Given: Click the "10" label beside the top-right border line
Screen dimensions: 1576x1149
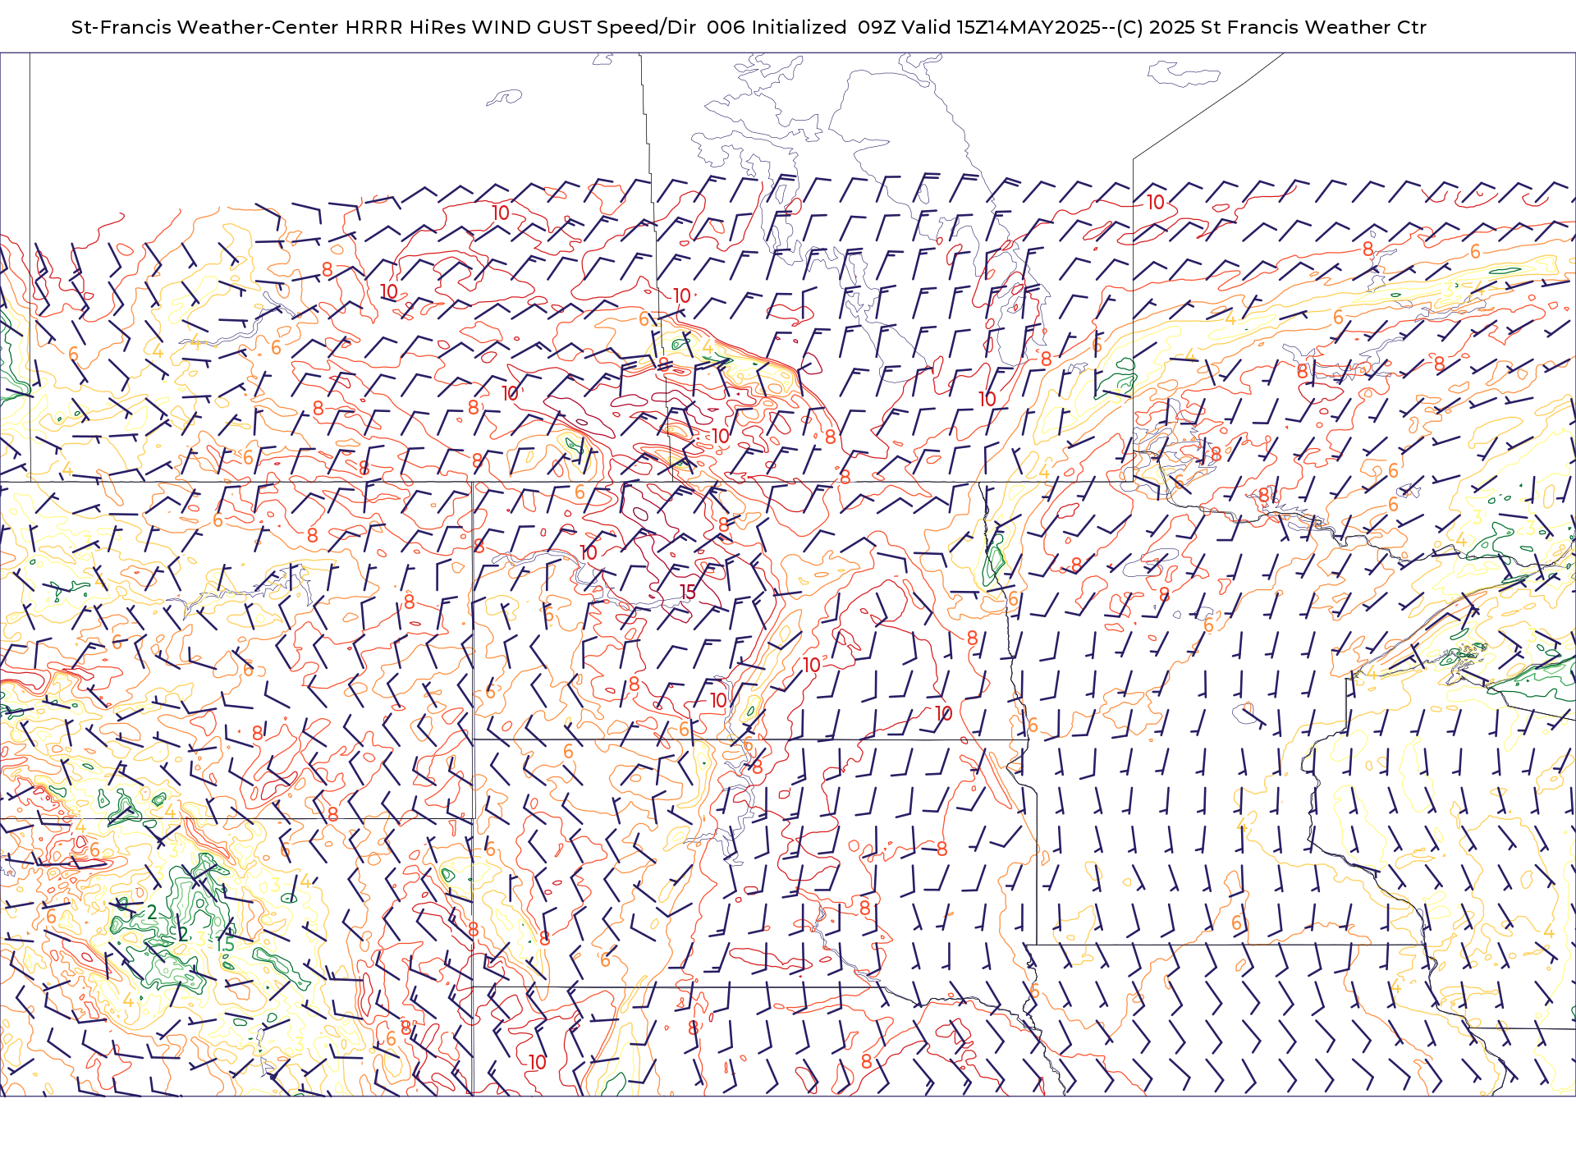Looking at the screenshot, I should (1156, 202).
